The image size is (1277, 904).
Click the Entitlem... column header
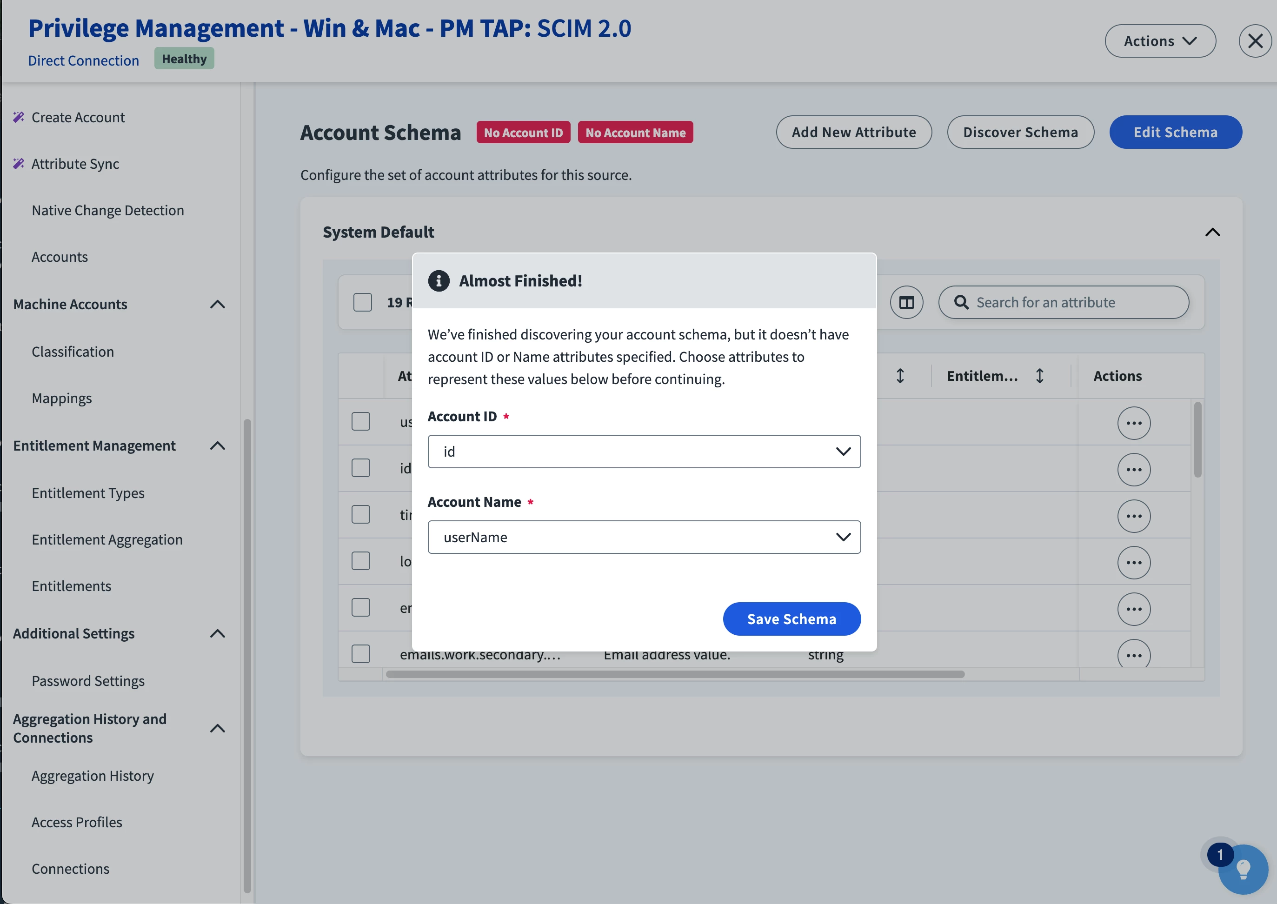point(982,376)
